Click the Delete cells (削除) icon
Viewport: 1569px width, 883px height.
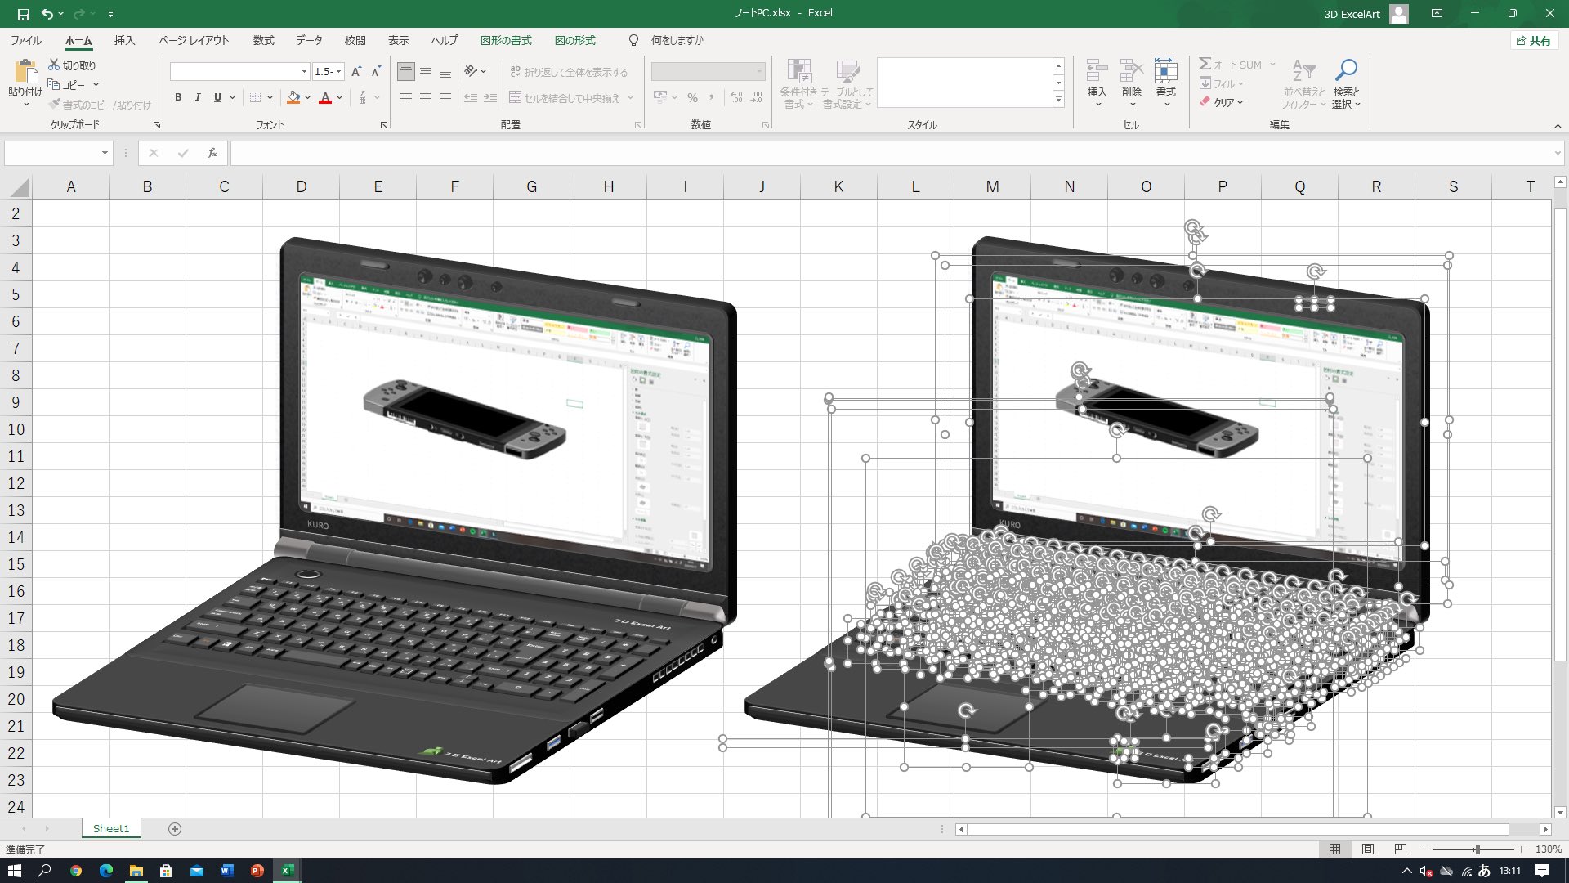coord(1132,71)
